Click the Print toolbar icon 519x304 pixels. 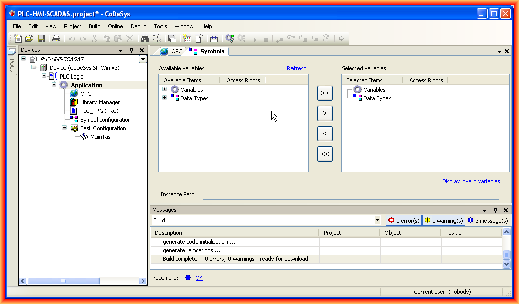click(56, 39)
